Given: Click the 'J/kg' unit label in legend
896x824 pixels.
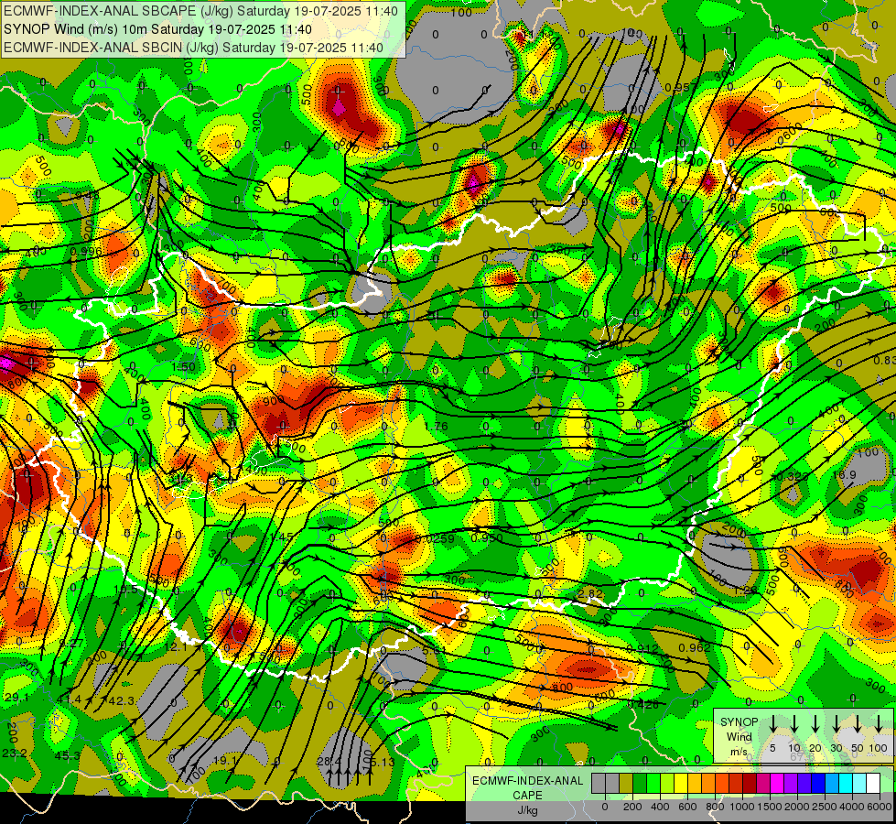Looking at the screenshot, I should (527, 810).
